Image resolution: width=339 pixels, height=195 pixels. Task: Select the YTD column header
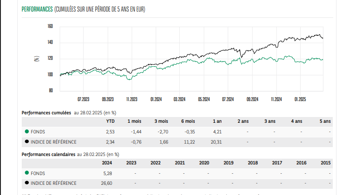110,121
